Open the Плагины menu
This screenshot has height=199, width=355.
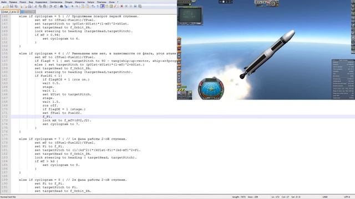(x=102, y=2)
